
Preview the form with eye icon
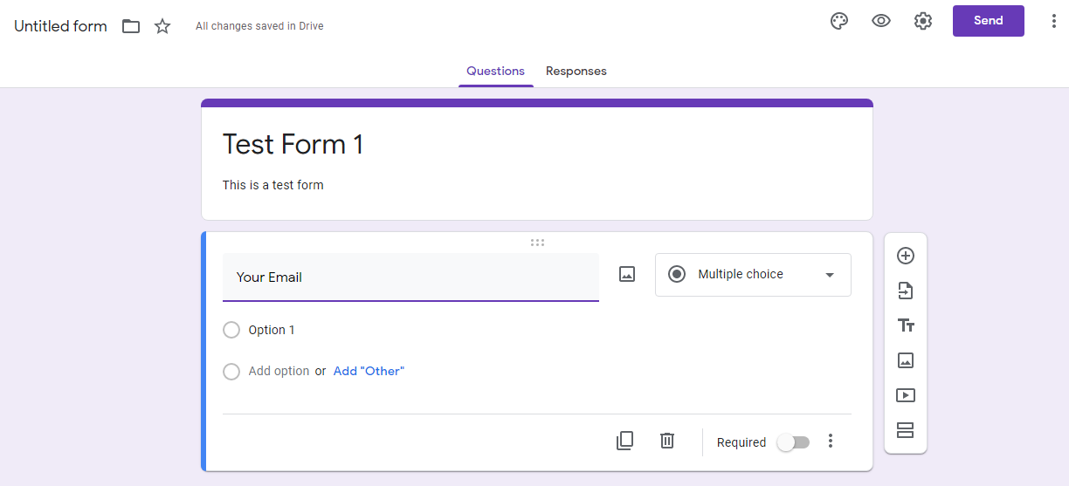(881, 21)
